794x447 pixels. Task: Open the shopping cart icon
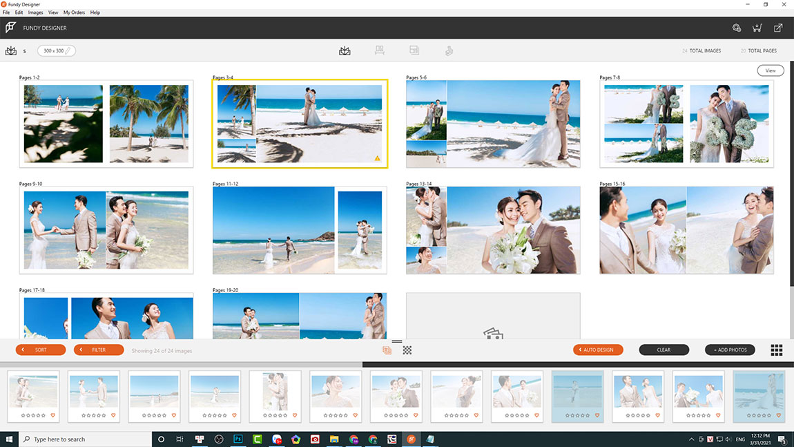tap(757, 28)
